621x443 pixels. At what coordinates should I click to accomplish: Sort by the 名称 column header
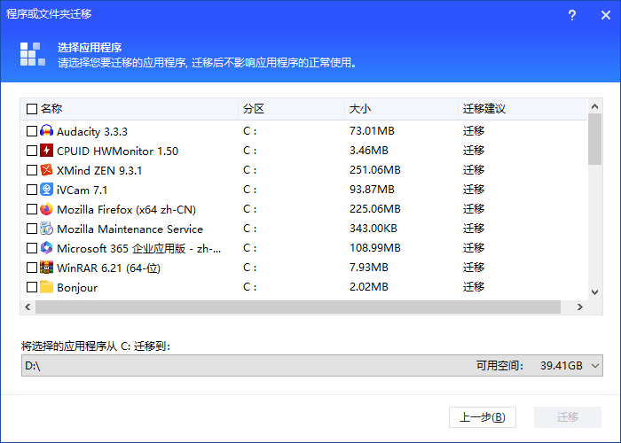pyautogui.click(x=51, y=109)
